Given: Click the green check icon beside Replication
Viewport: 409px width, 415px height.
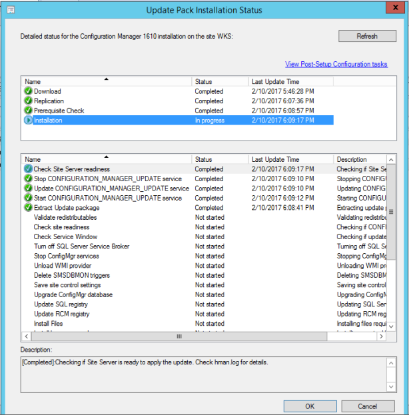Looking at the screenshot, I should coord(28,101).
